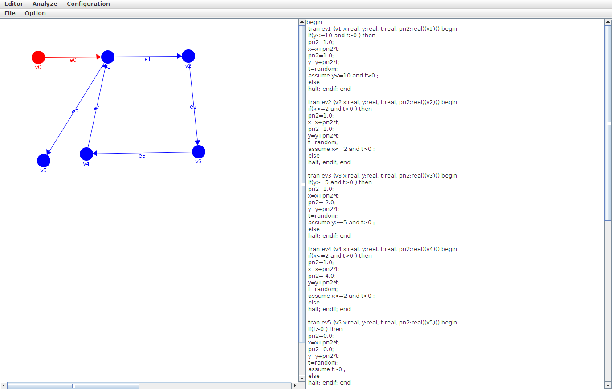Screen dimensions: 612x389
Task: Select the red node v0
Action: [38, 57]
